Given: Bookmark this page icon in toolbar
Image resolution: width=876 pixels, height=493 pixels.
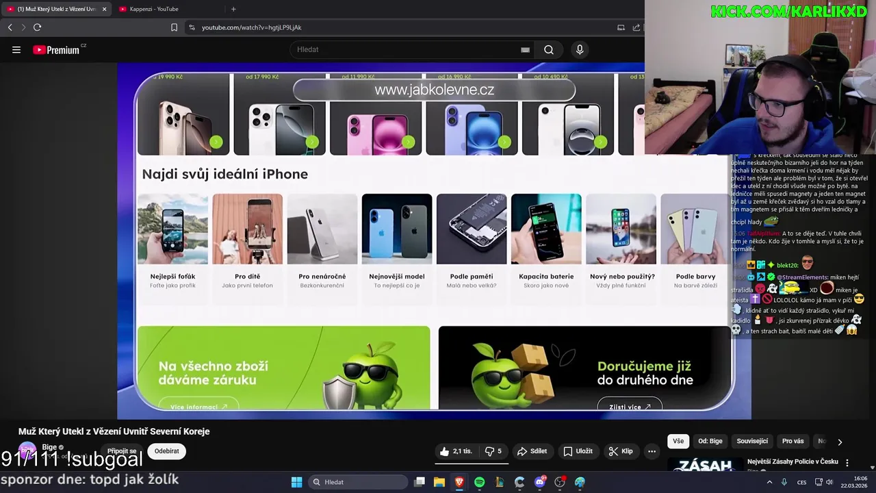Looking at the screenshot, I should pyautogui.click(x=174, y=27).
